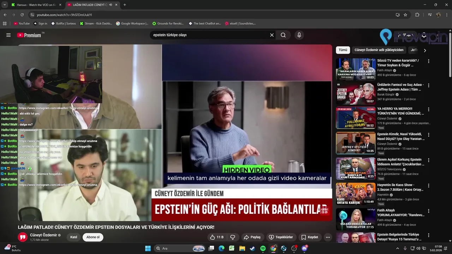
Task: Open Discord from the taskbar
Action: (304, 248)
